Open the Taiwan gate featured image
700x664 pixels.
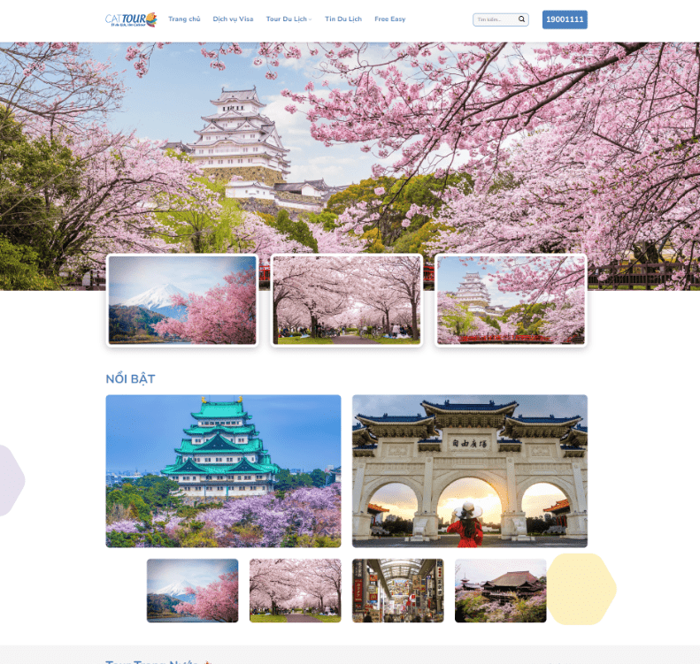coord(469,470)
